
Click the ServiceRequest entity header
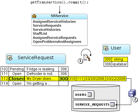tap(36, 59)
